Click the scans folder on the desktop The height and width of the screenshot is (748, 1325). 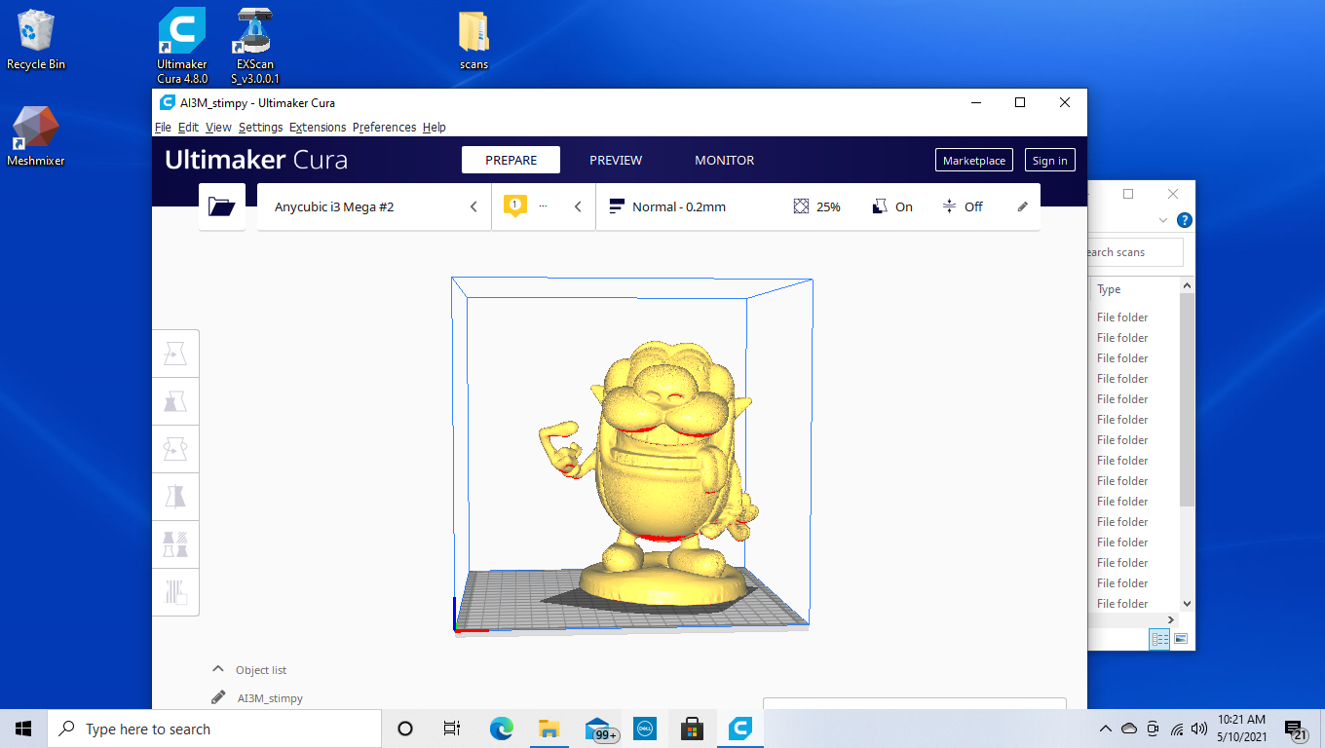click(x=474, y=41)
